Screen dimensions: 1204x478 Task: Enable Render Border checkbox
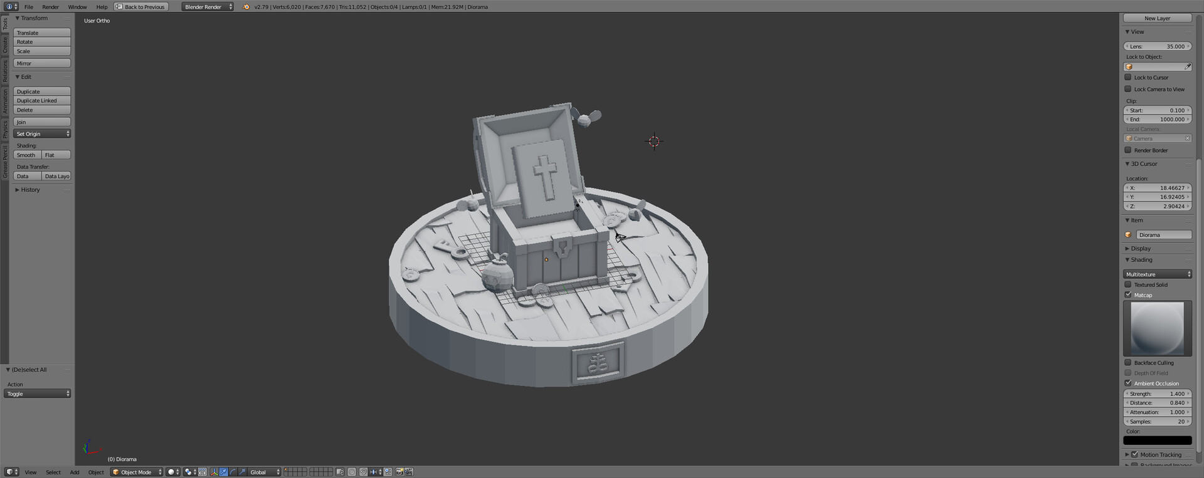click(1128, 150)
